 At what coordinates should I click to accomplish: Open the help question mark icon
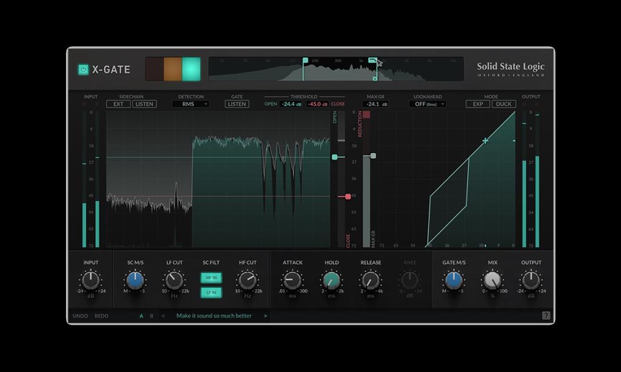(546, 316)
